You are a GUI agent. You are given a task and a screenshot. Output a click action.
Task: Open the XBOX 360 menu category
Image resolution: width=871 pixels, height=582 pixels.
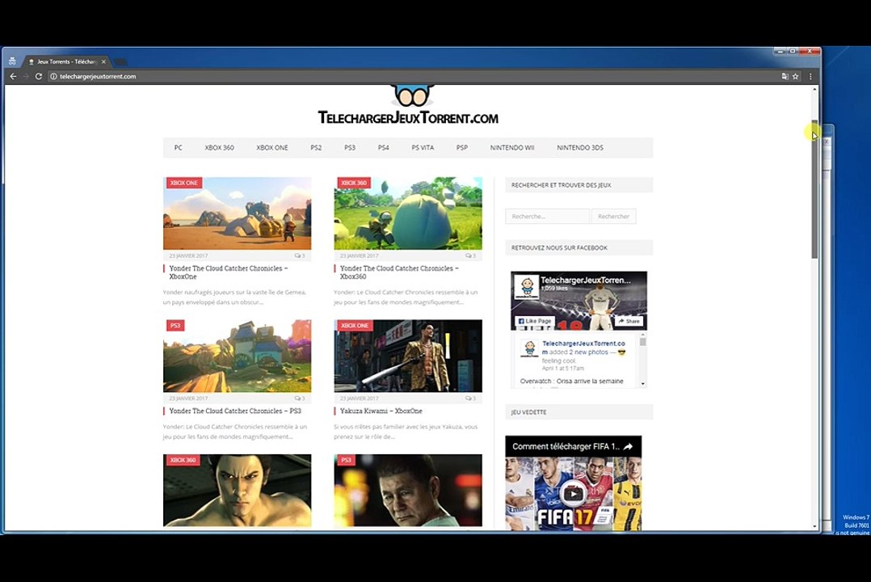220,148
